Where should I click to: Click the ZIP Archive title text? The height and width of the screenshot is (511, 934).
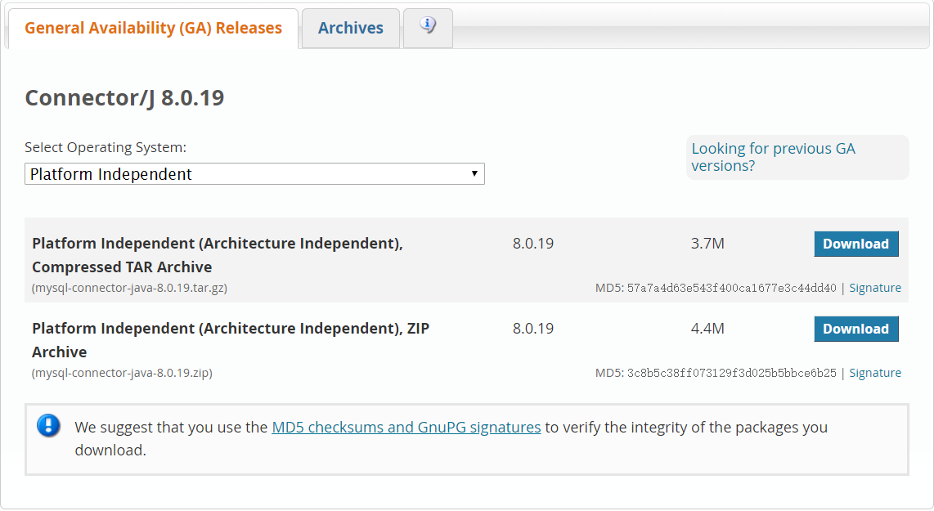(x=231, y=340)
